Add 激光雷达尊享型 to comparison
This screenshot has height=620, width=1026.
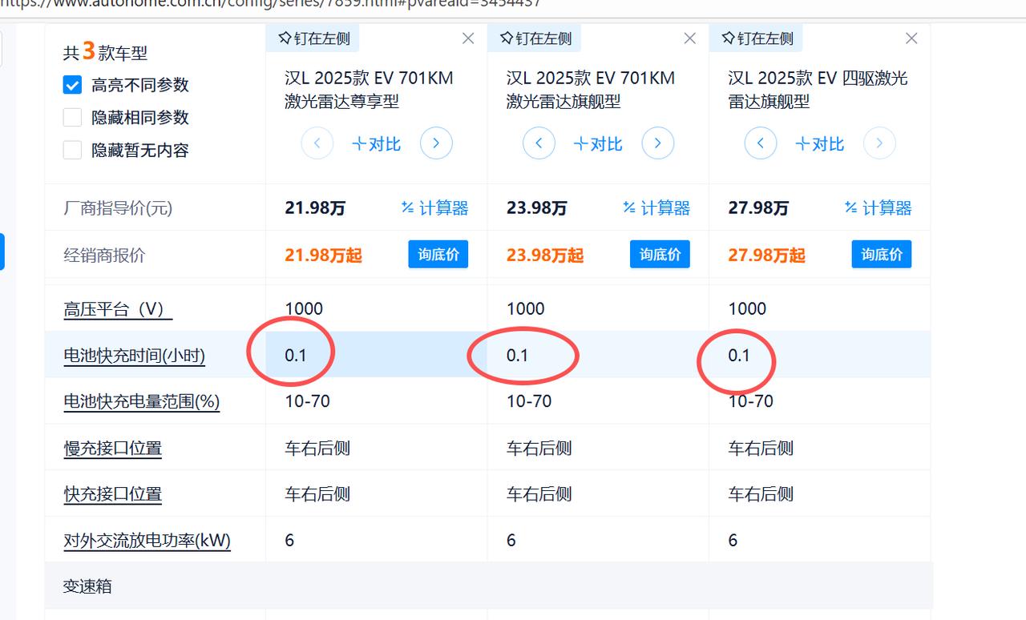pos(377,144)
